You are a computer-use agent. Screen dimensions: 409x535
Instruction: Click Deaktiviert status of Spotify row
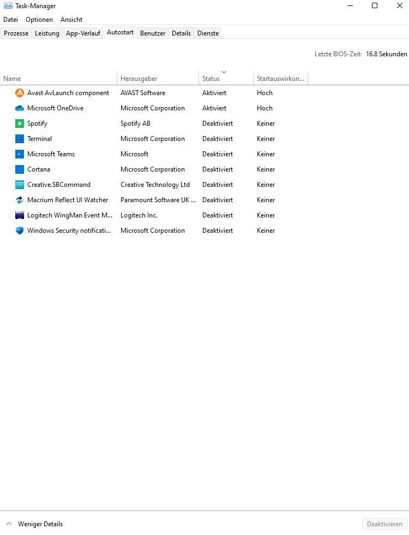click(x=218, y=124)
